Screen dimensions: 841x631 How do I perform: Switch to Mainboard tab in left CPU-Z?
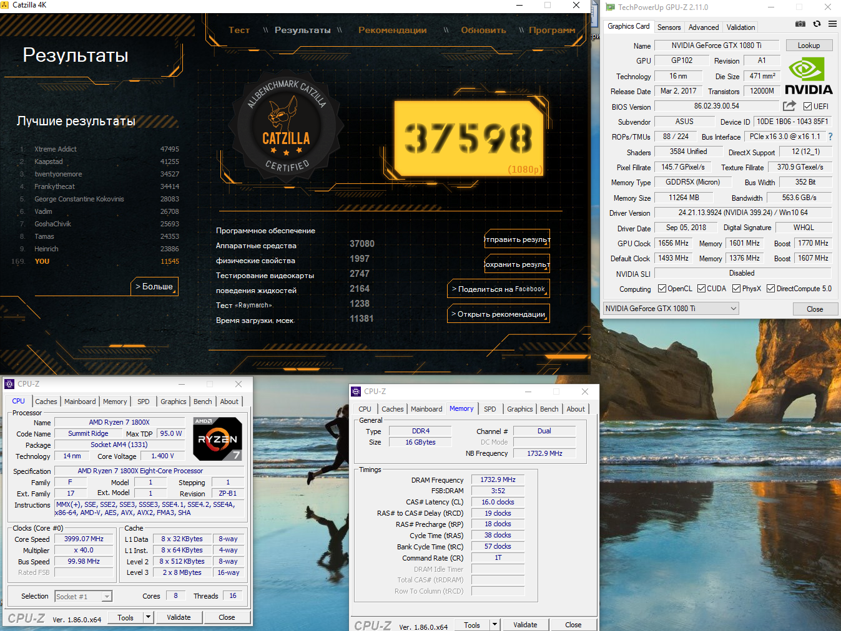coord(80,402)
